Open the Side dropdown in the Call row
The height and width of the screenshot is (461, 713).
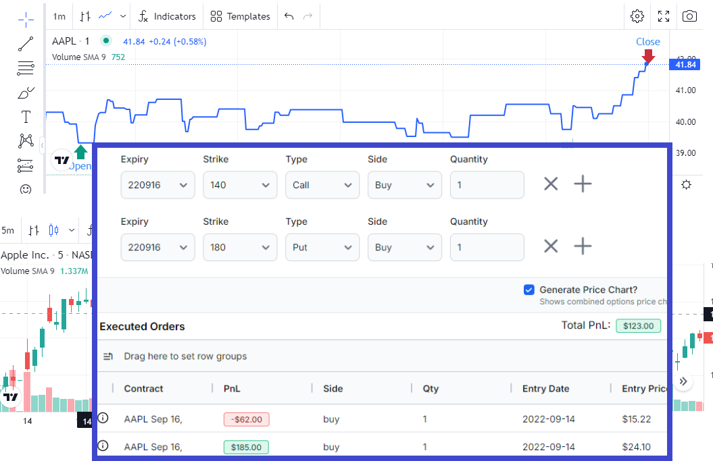tap(405, 185)
